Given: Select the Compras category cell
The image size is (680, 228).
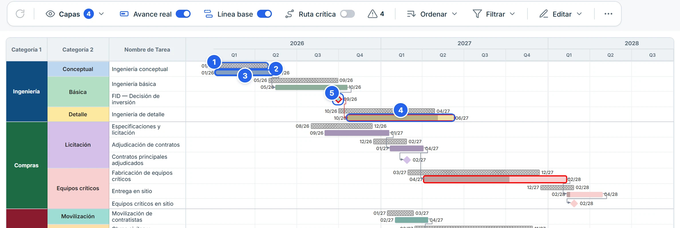Looking at the screenshot, I should 27,165.
